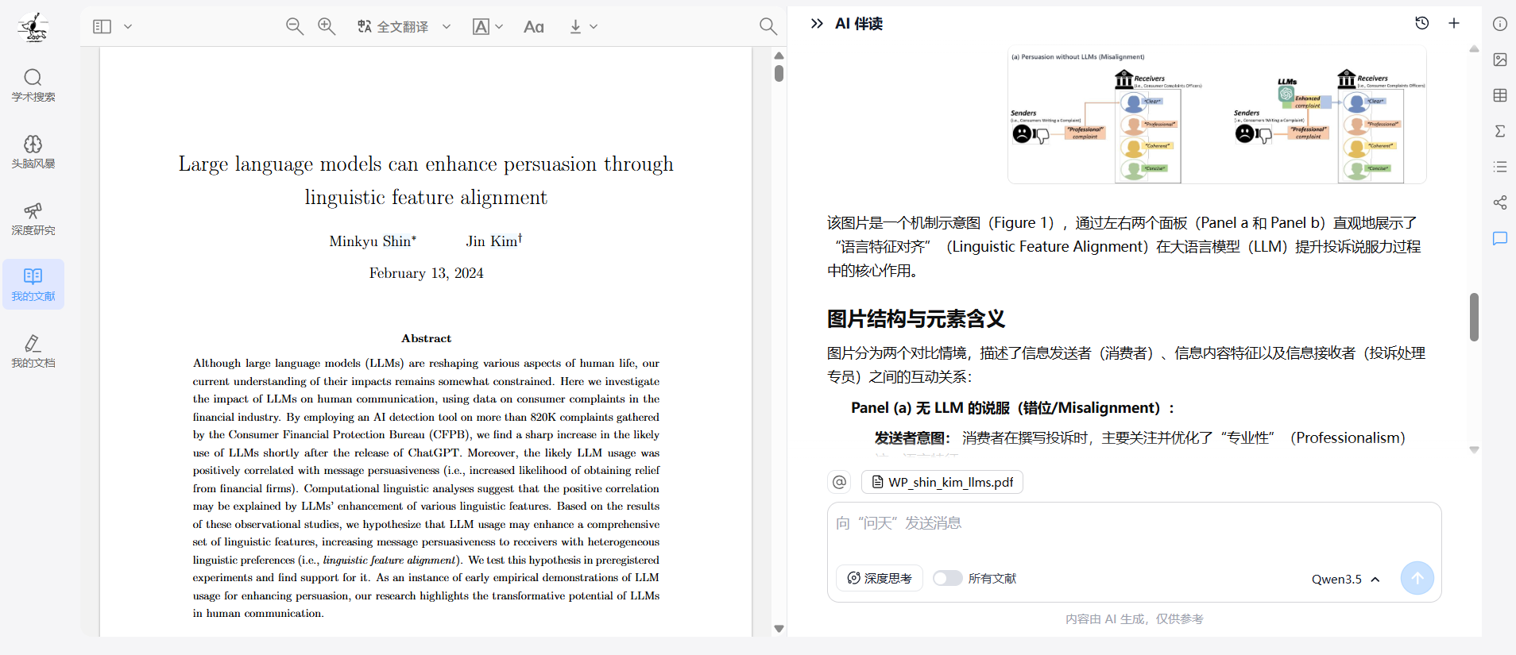Open the 全文翻译 dropdown arrow
This screenshot has width=1516, height=655.
click(x=447, y=26)
